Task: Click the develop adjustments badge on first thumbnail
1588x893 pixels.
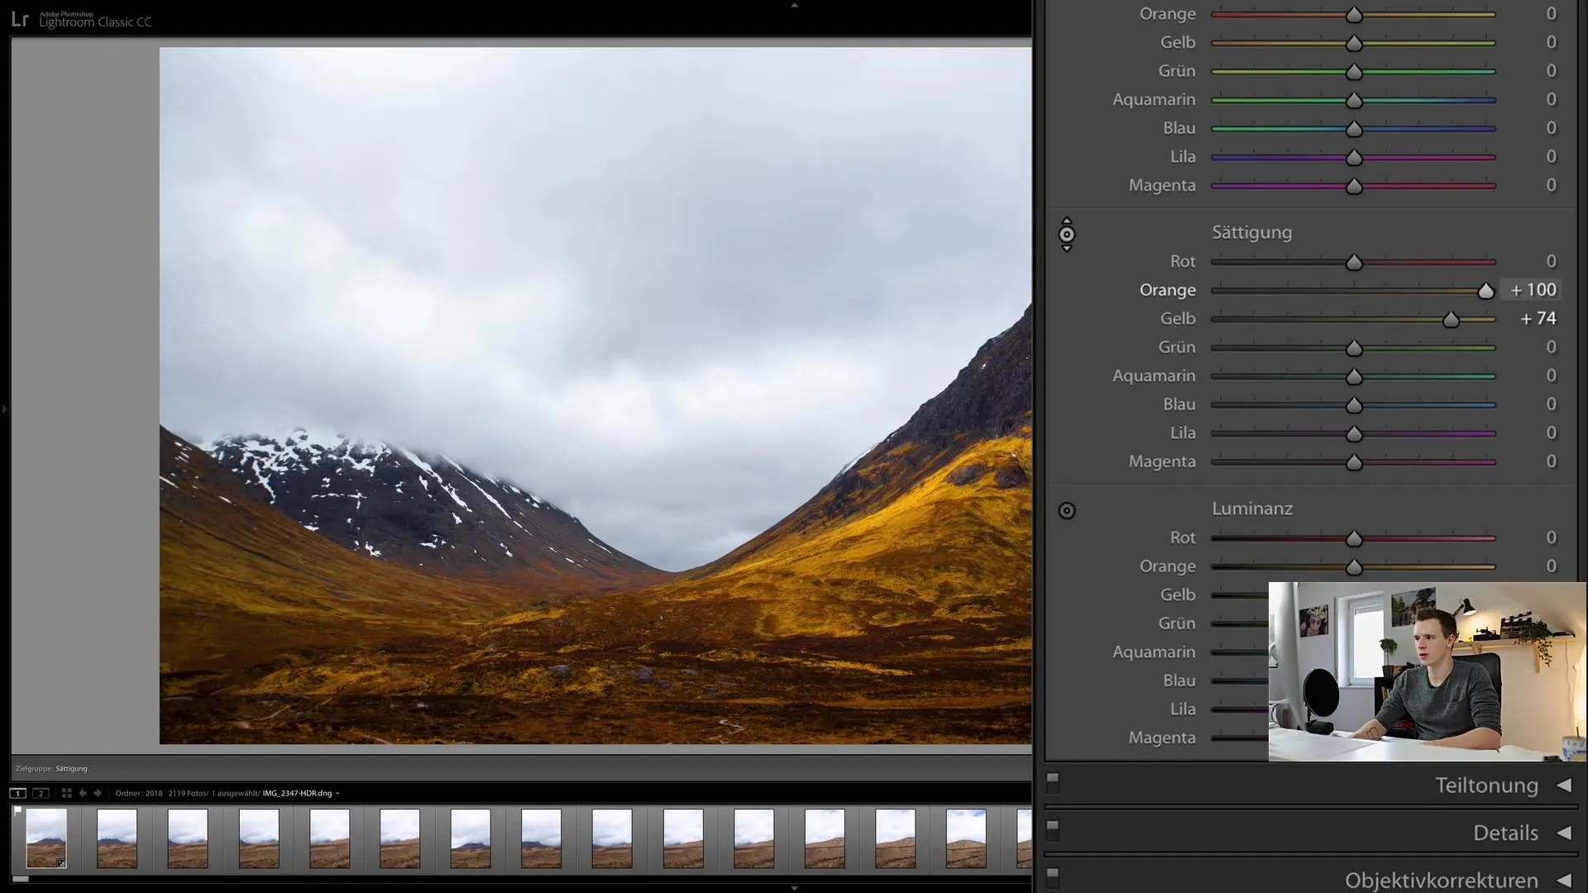Action: click(61, 862)
